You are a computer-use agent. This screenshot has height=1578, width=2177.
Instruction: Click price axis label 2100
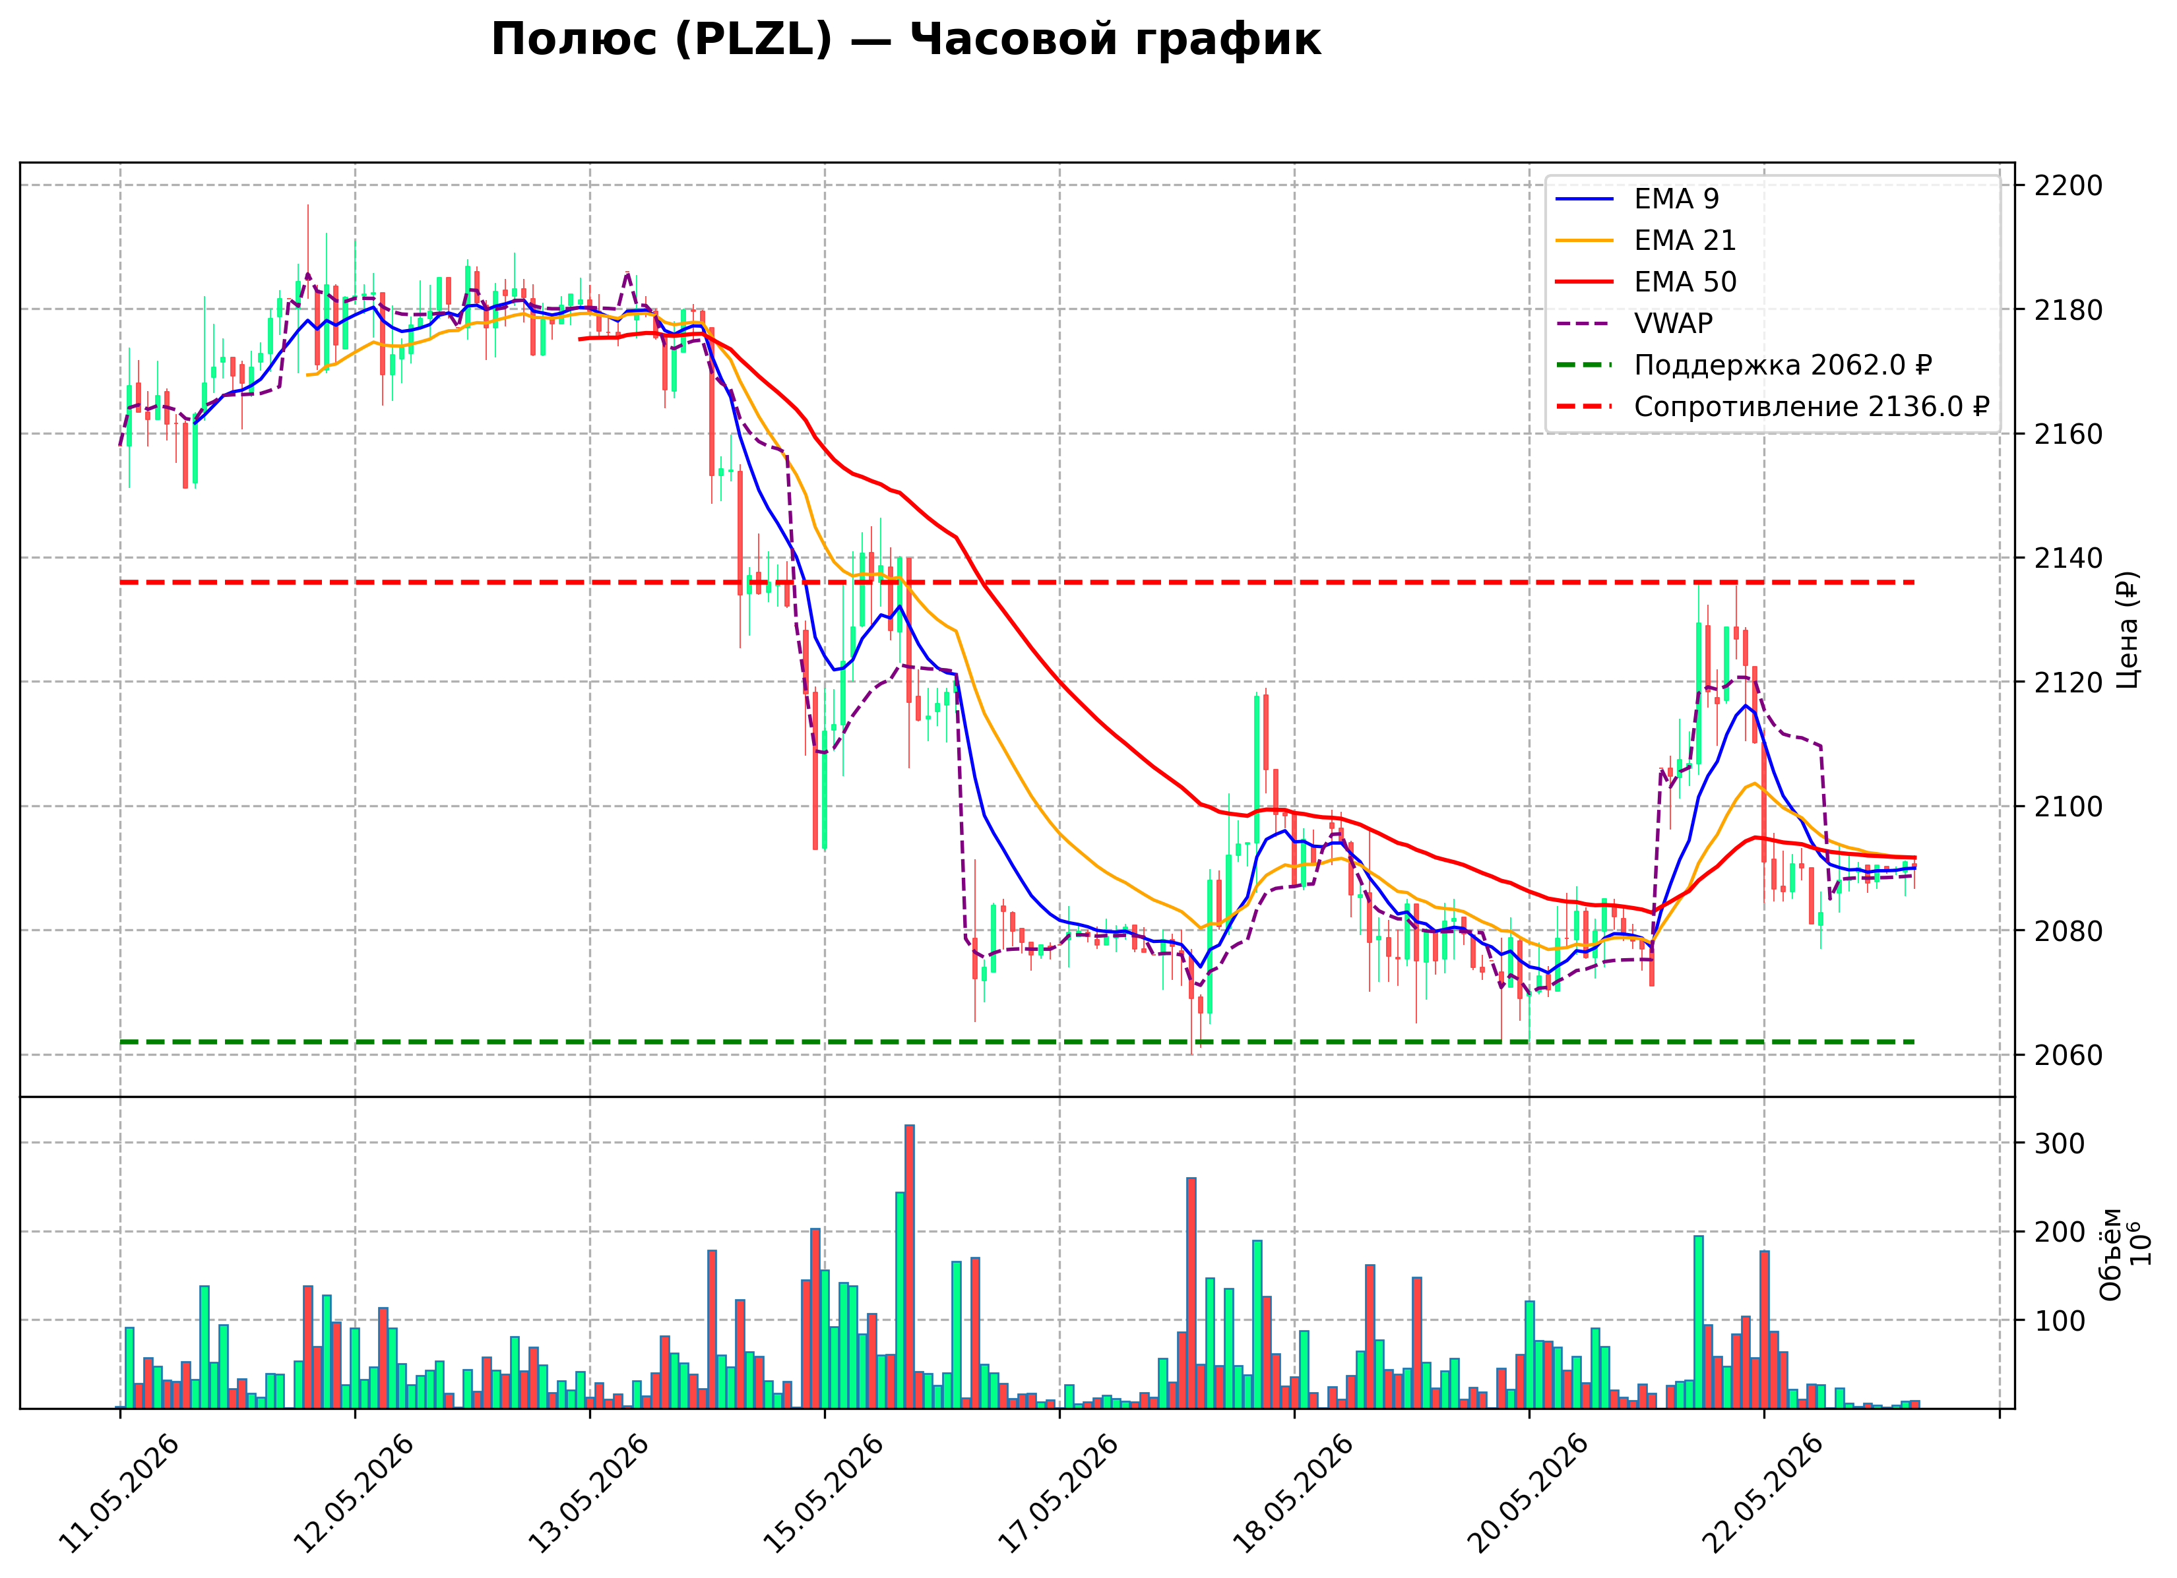tap(2069, 806)
